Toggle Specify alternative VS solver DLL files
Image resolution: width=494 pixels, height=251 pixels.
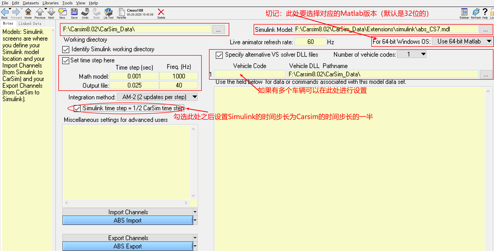click(x=219, y=55)
